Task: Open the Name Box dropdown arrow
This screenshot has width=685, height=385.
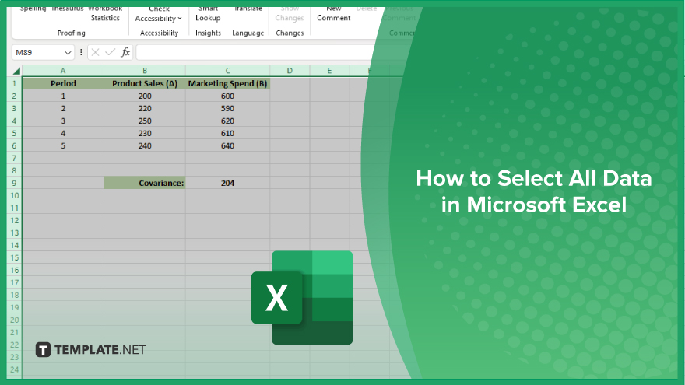Action: (x=68, y=53)
